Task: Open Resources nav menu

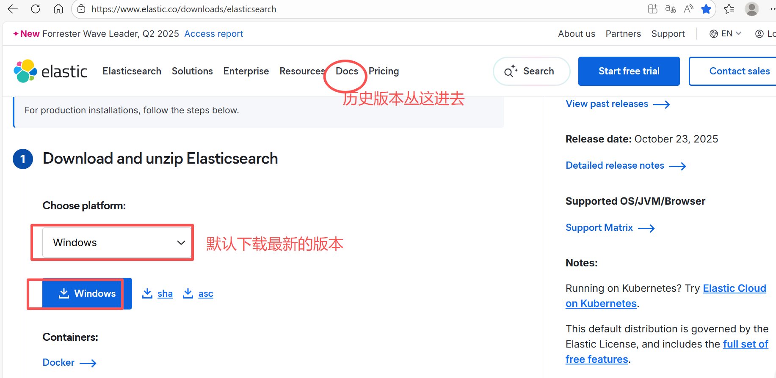Action: (302, 71)
